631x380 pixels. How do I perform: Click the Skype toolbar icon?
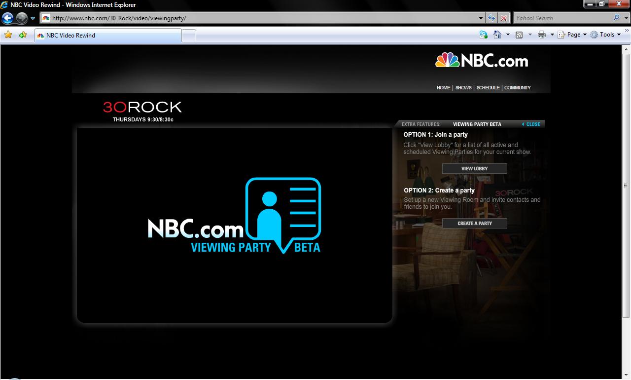(484, 35)
